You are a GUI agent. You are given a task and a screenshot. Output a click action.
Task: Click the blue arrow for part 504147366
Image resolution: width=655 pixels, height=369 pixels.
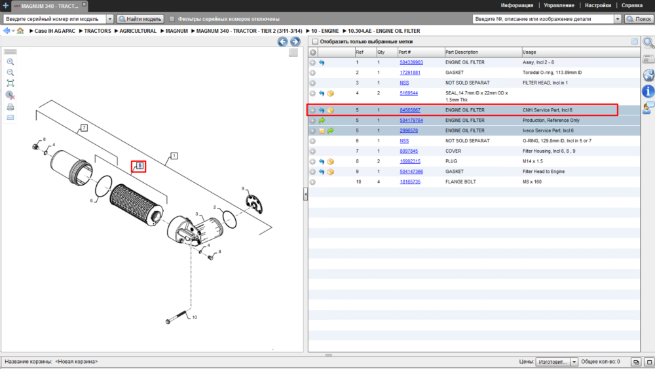click(322, 172)
